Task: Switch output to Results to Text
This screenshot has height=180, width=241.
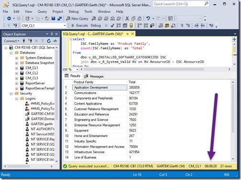Action: coord(161,25)
